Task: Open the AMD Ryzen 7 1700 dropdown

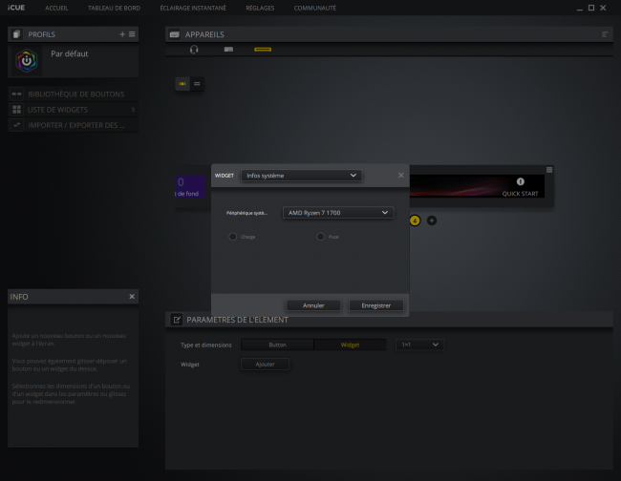Action: [x=338, y=213]
